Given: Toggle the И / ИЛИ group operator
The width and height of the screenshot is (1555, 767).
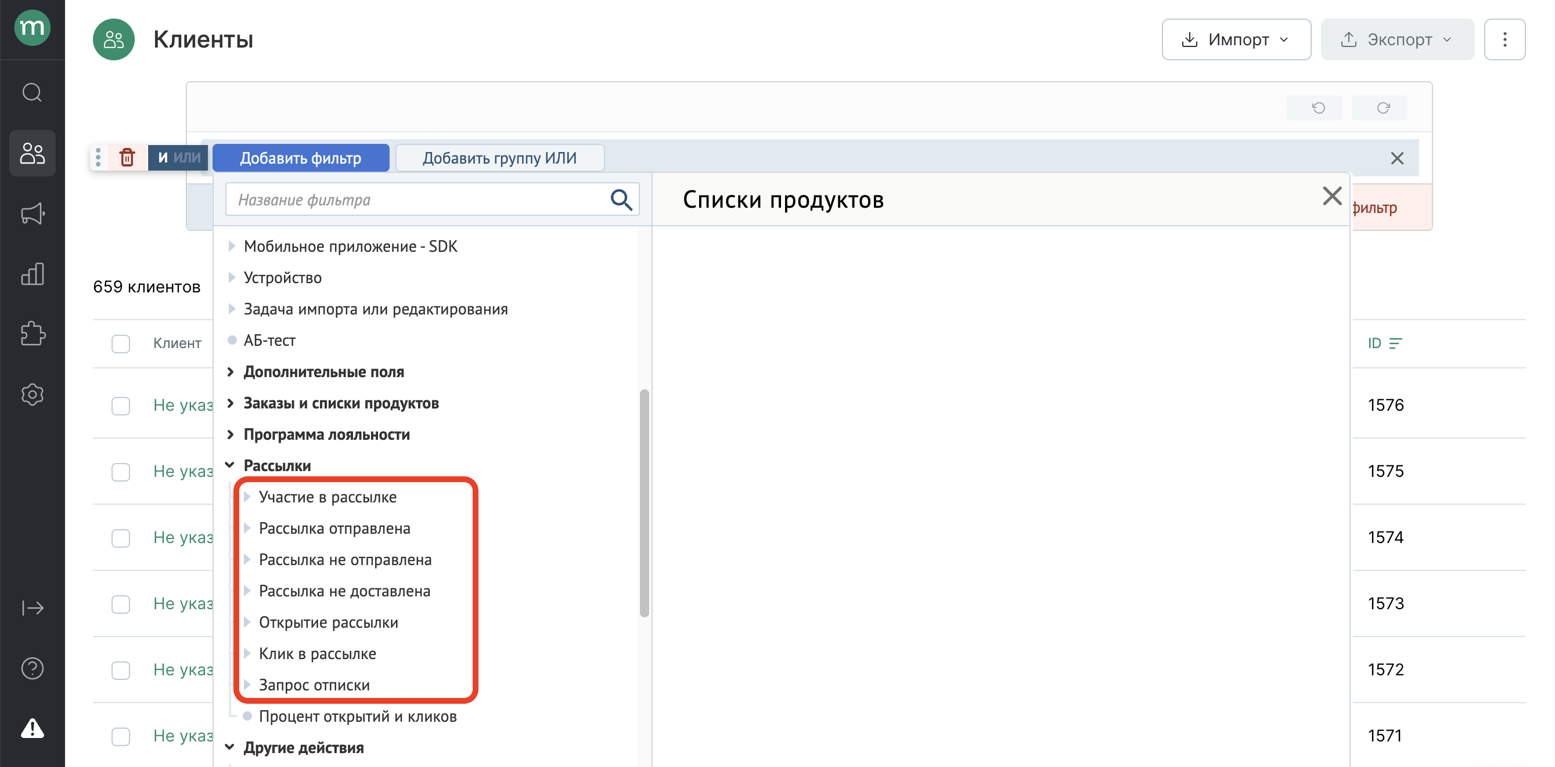Looking at the screenshot, I should point(178,157).
